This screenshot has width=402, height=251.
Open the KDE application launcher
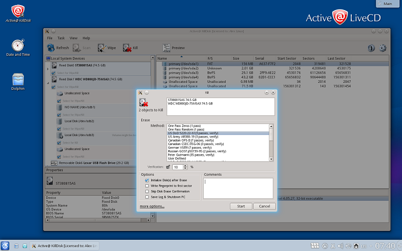click(6, 246)
